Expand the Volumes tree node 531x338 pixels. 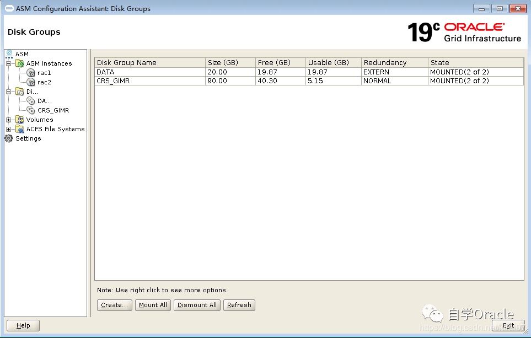pos(8,120)
